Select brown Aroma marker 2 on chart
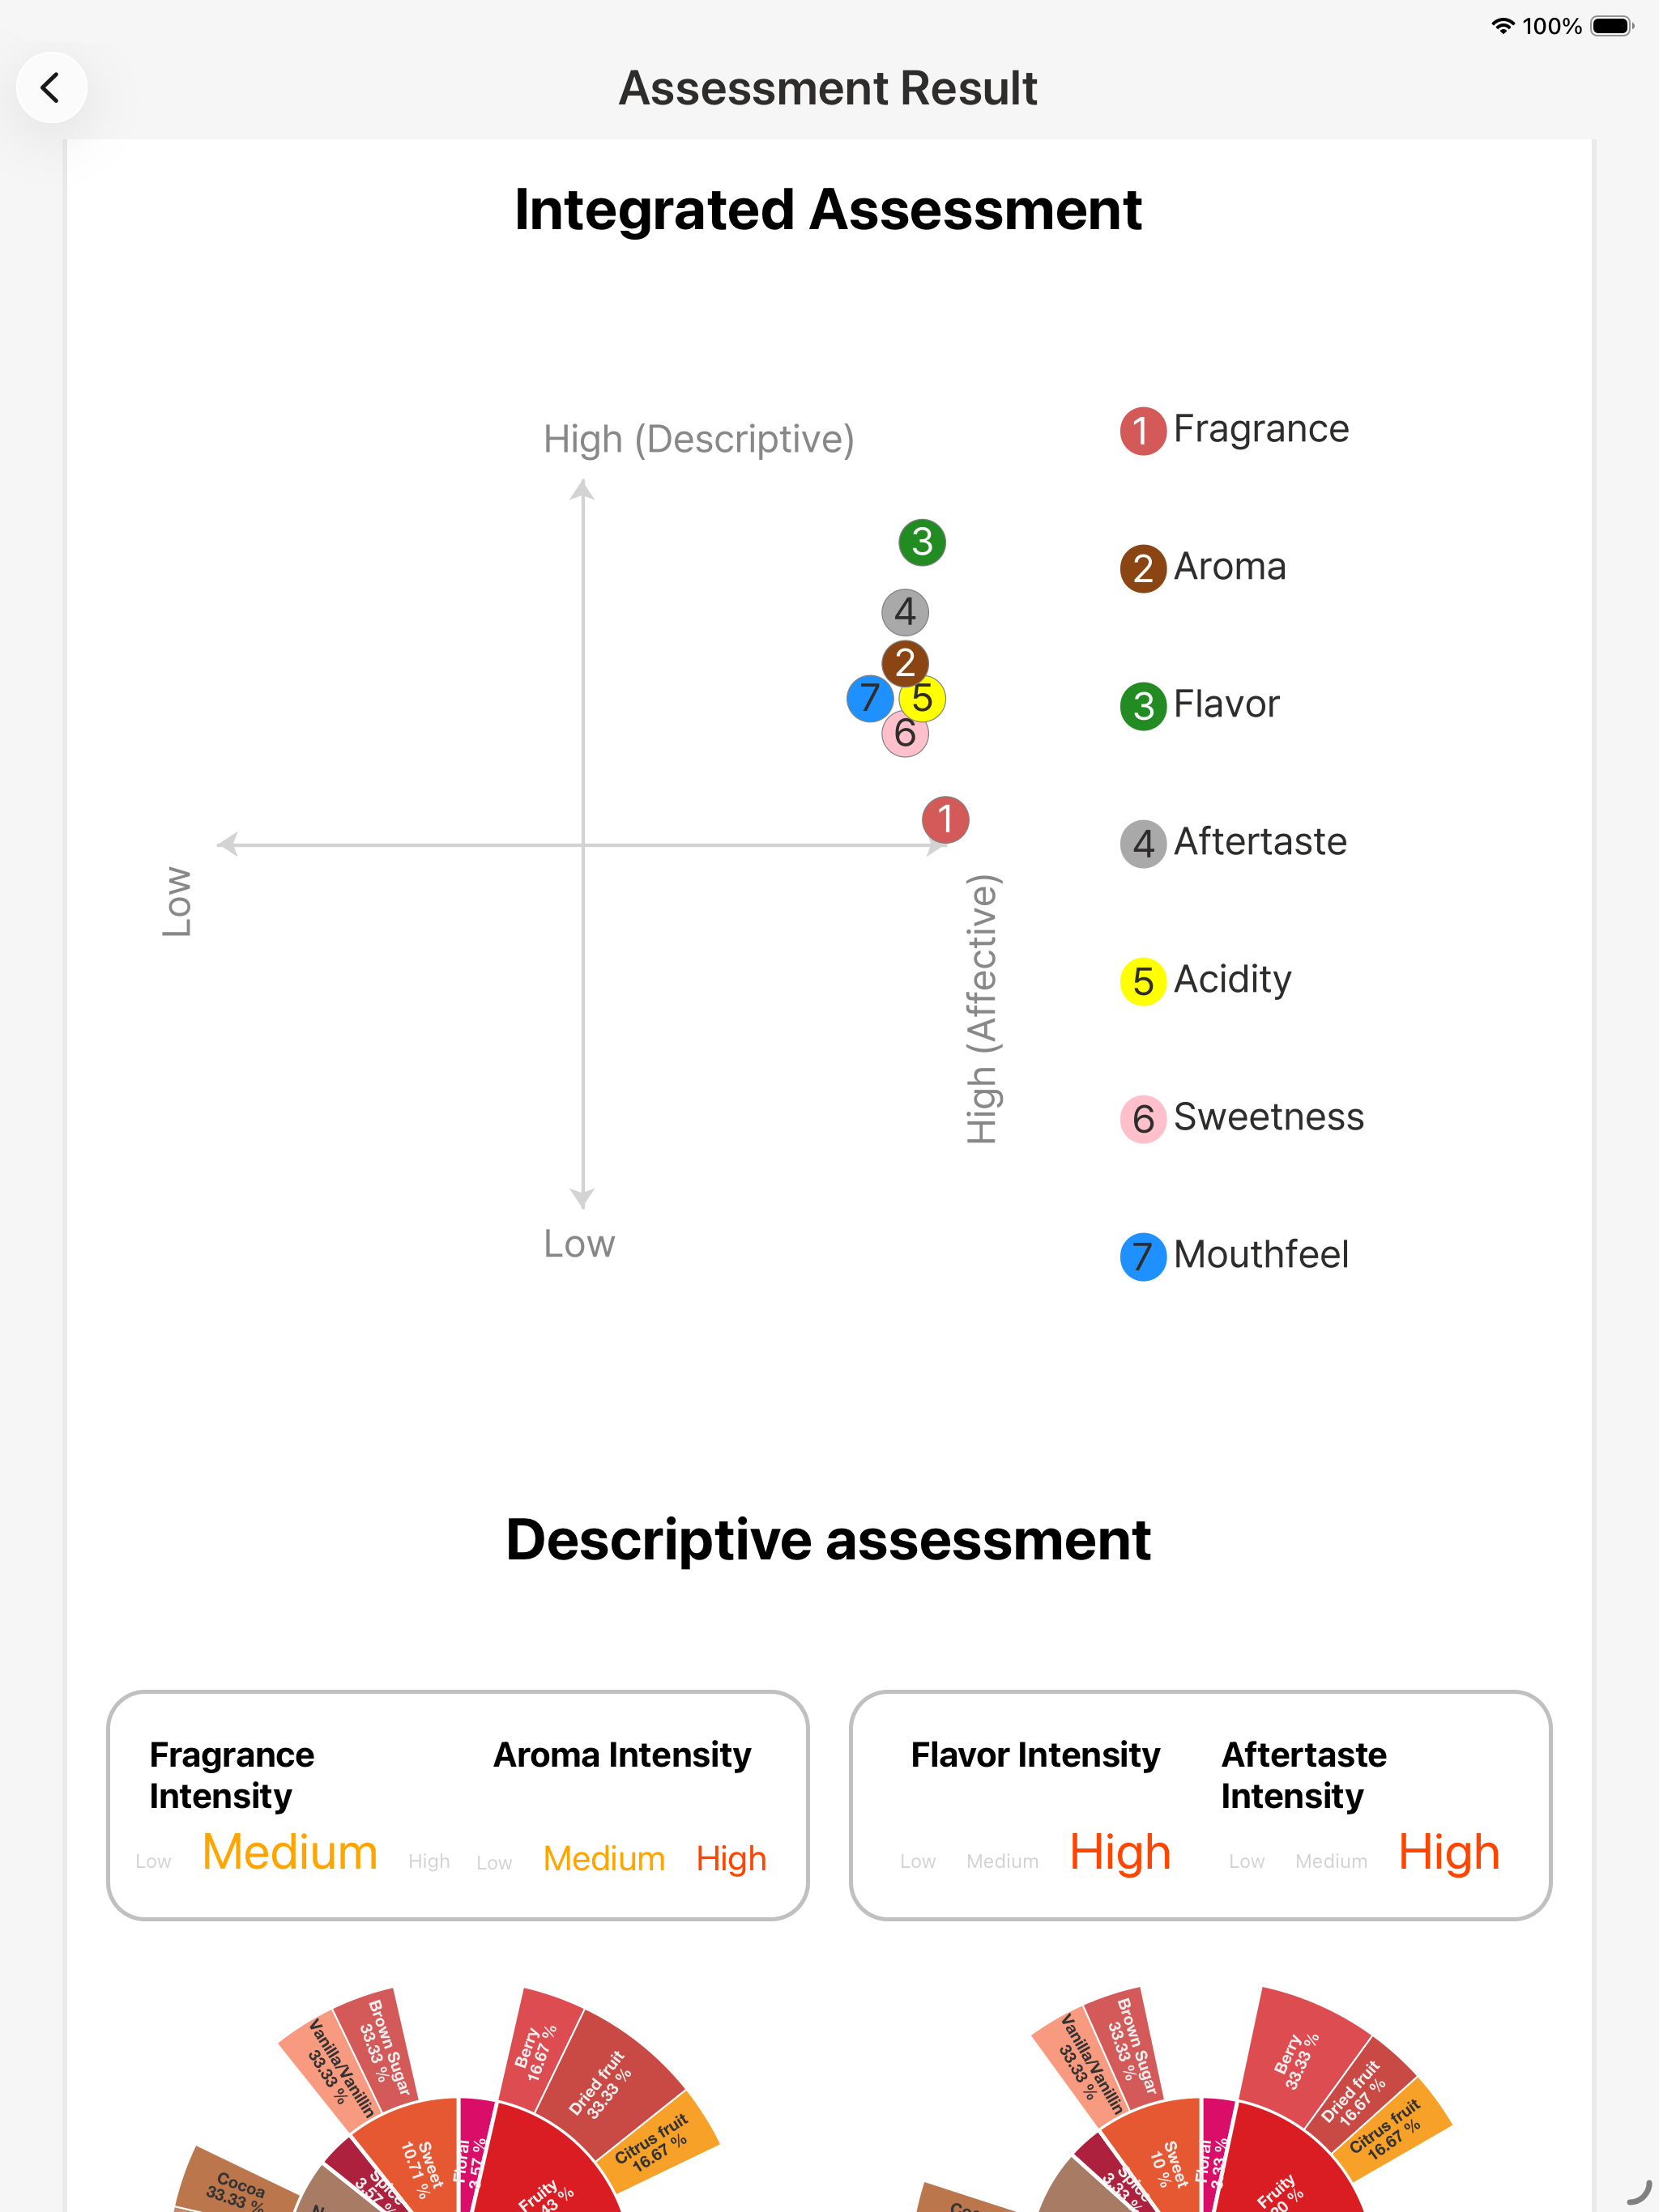The width and height of the screenshot is (1659, 2212). tap(905, 662)
